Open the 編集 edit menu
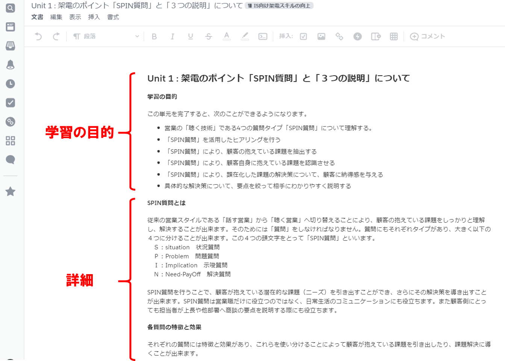Image resolution: width=505 pixels, height=361 pixels. click(x=56, y=17)
